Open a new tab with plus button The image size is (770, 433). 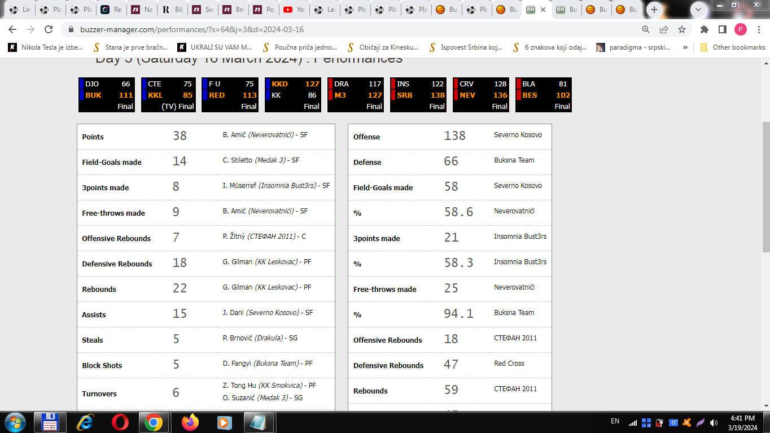tap(654, 10)
